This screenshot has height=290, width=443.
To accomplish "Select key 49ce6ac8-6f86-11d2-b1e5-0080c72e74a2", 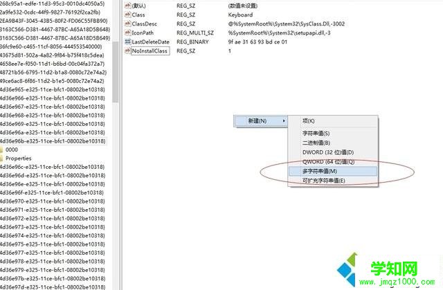I will coord(52,81).
